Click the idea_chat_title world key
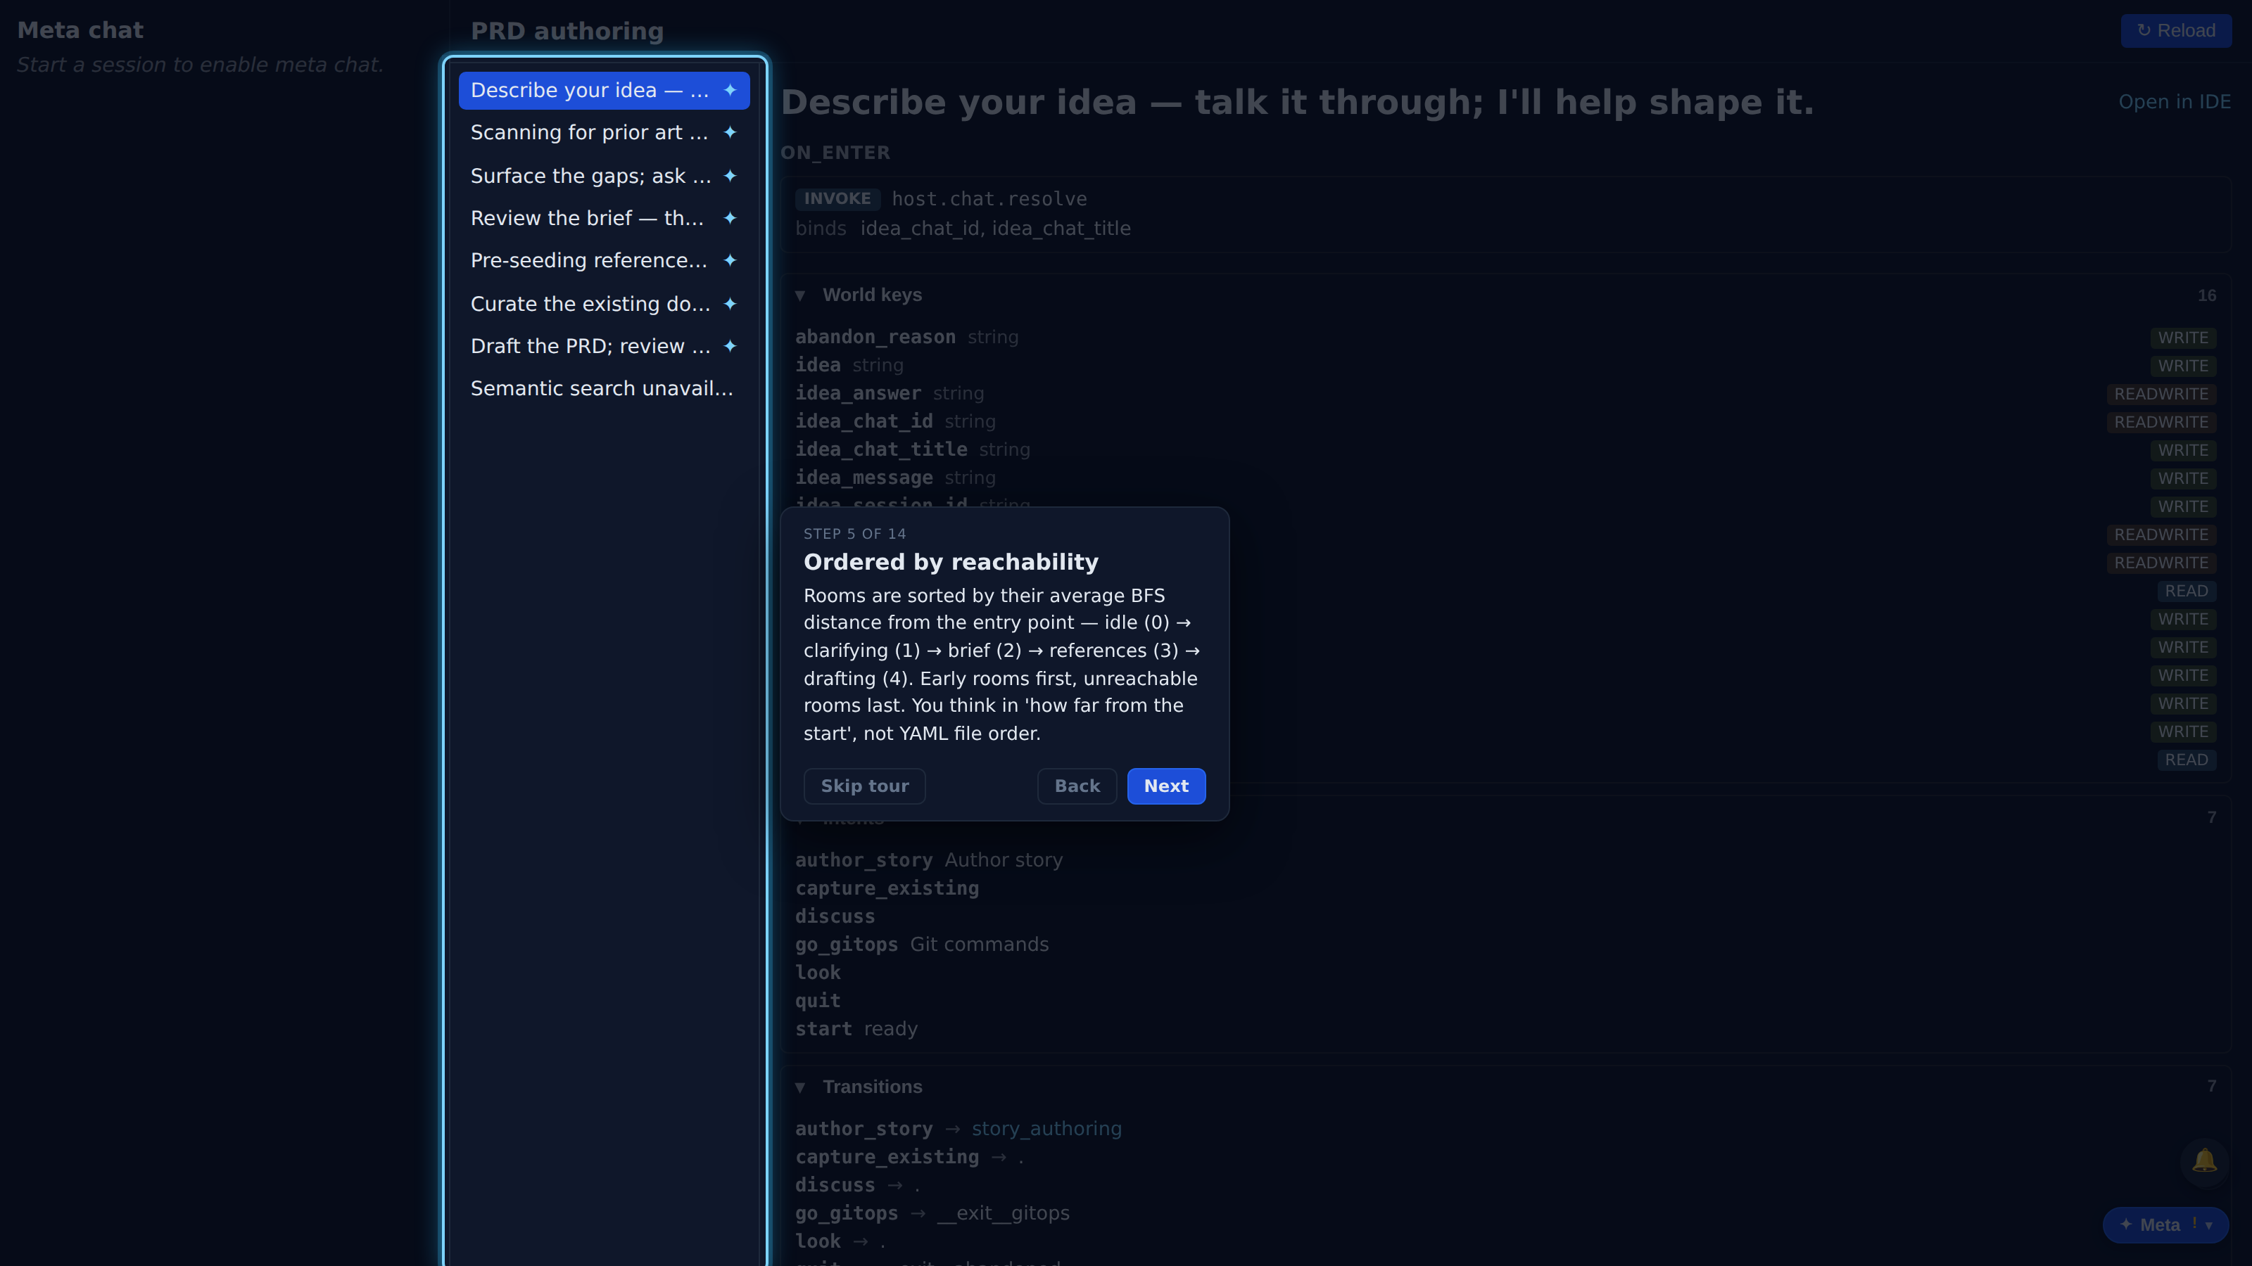Viewport: 2252px width, 1266px height. (x=881, y=449)
